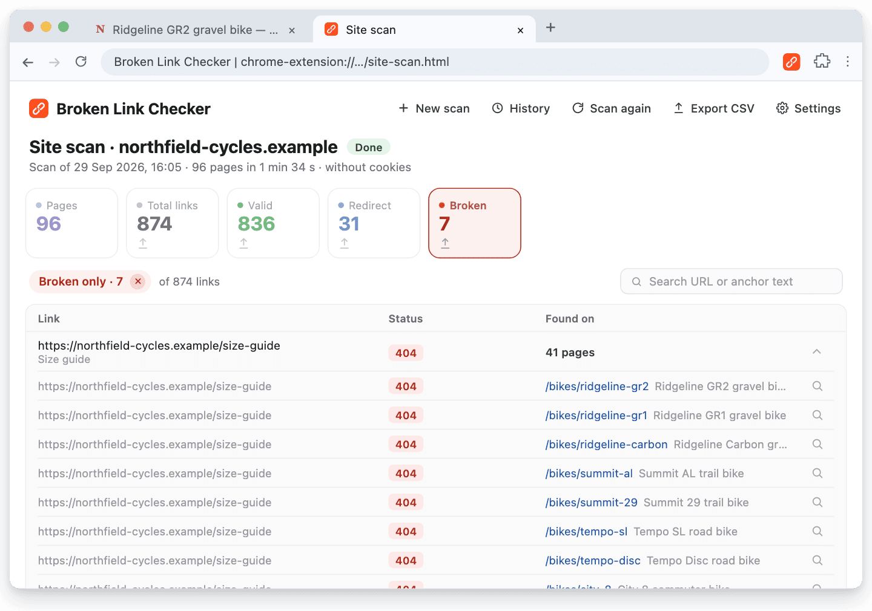Open scan History
This screenshot has width=872, height=611.
(521, 108)
